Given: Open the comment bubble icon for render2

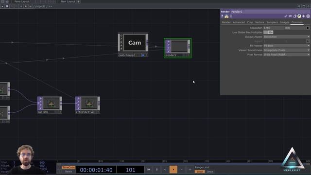Looking at the screenshot, I should pos(290,16).
